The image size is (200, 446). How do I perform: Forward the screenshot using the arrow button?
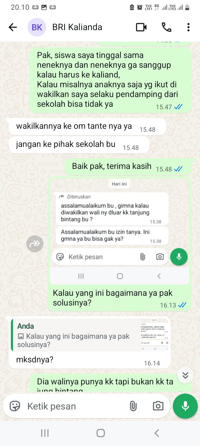click(35, 244)
